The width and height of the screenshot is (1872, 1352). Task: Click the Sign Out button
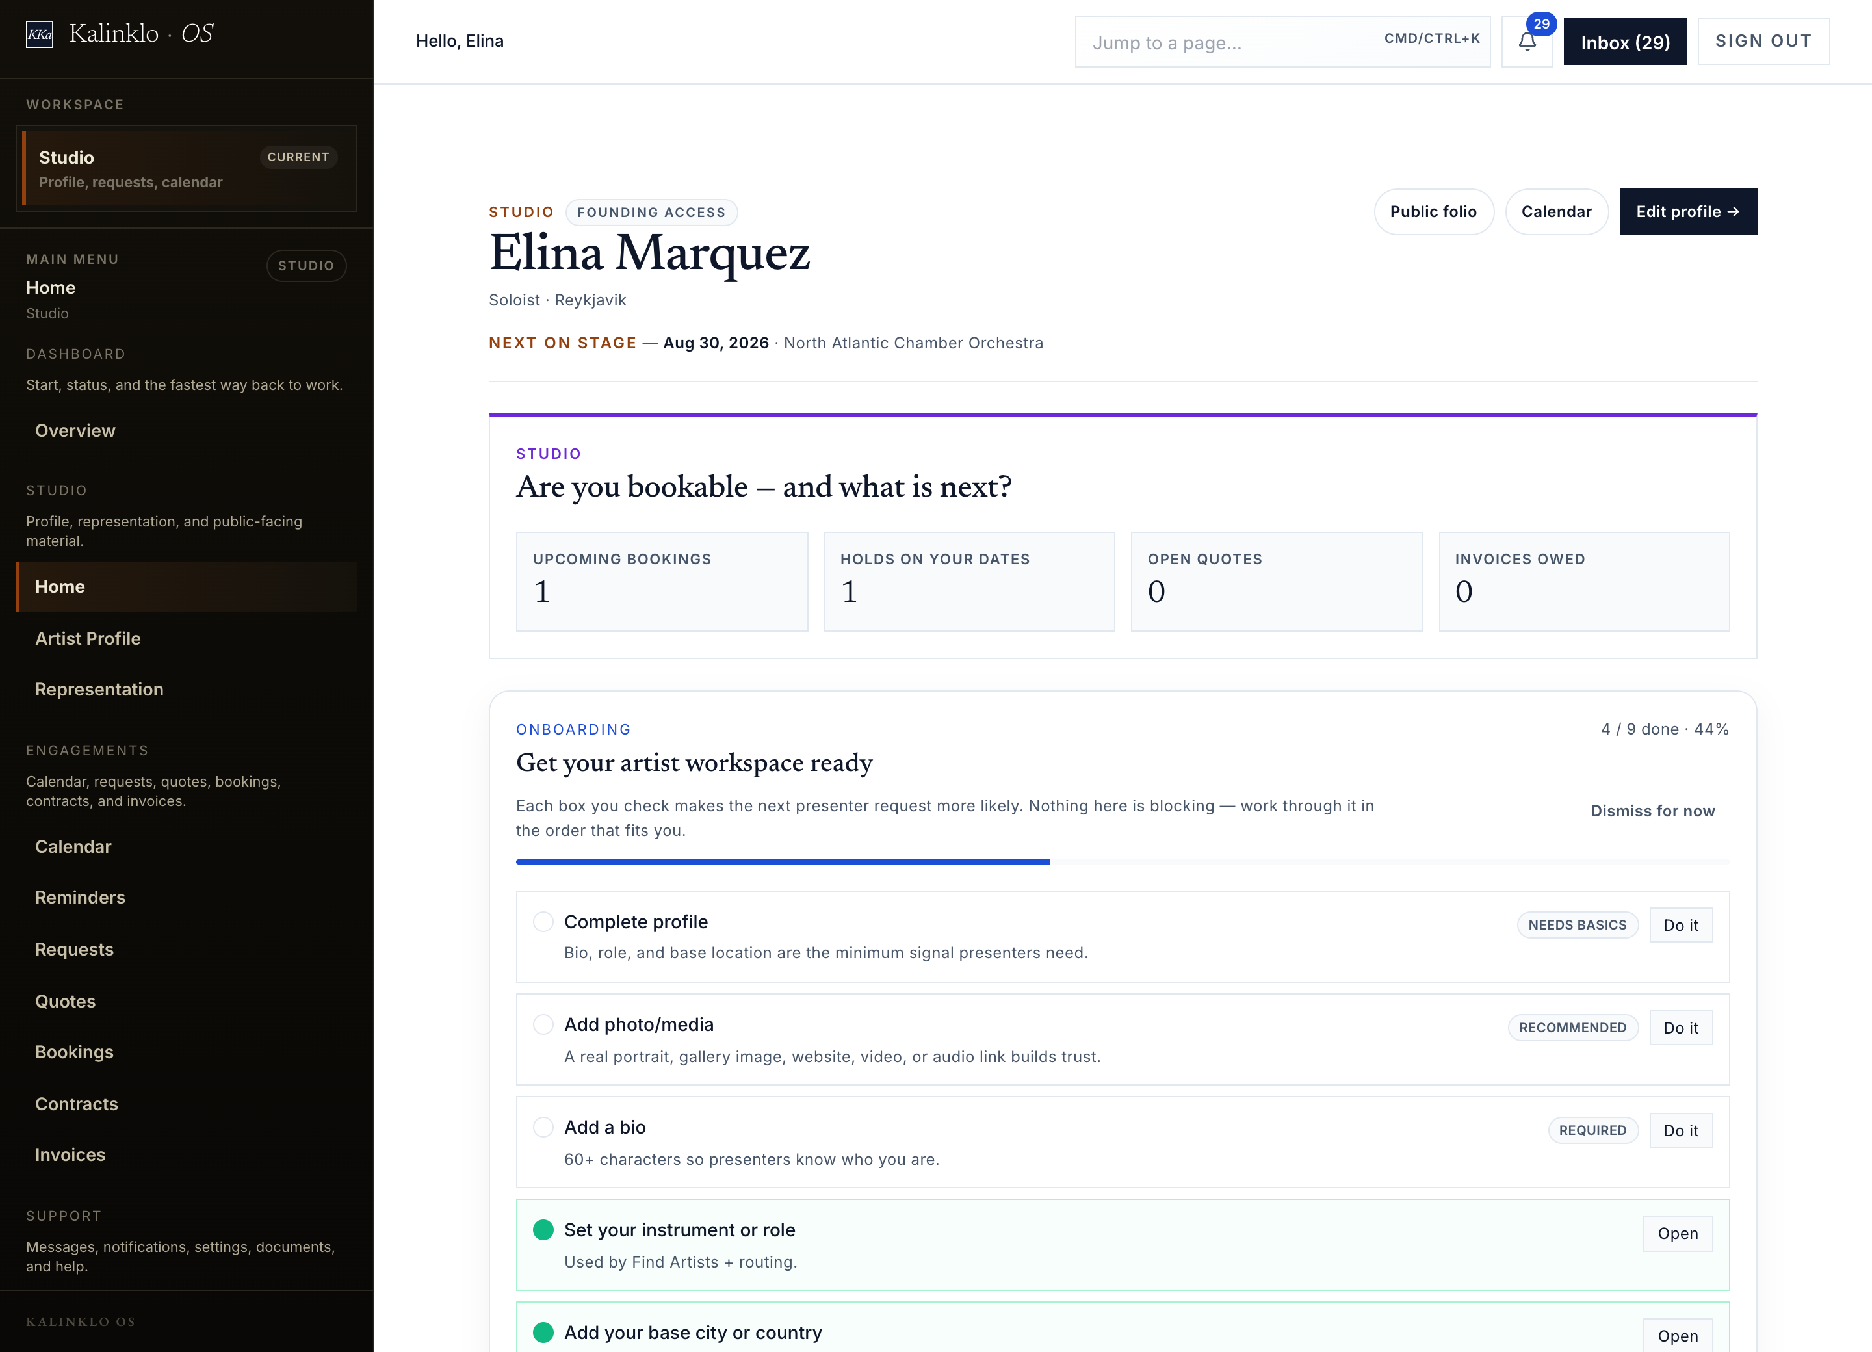1763,41
